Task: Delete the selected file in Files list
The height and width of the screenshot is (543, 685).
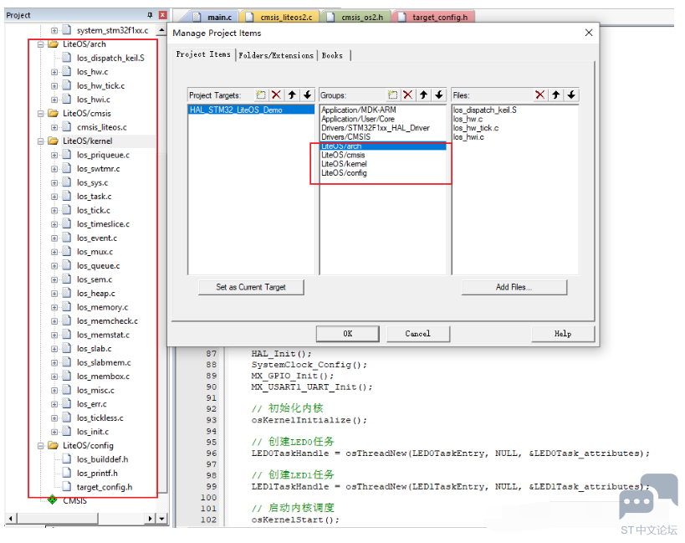Action: 540,95
